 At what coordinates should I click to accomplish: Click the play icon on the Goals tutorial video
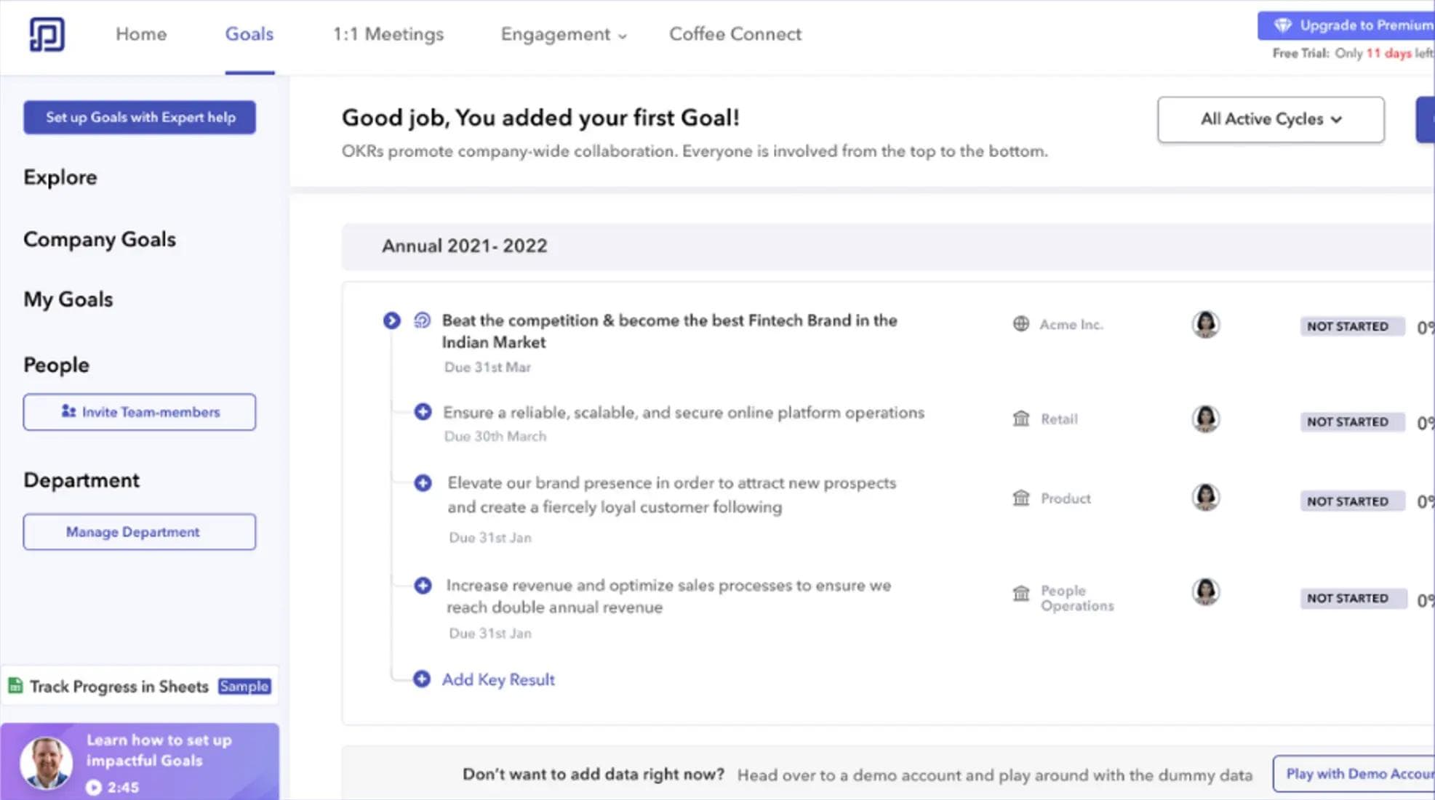94,787
